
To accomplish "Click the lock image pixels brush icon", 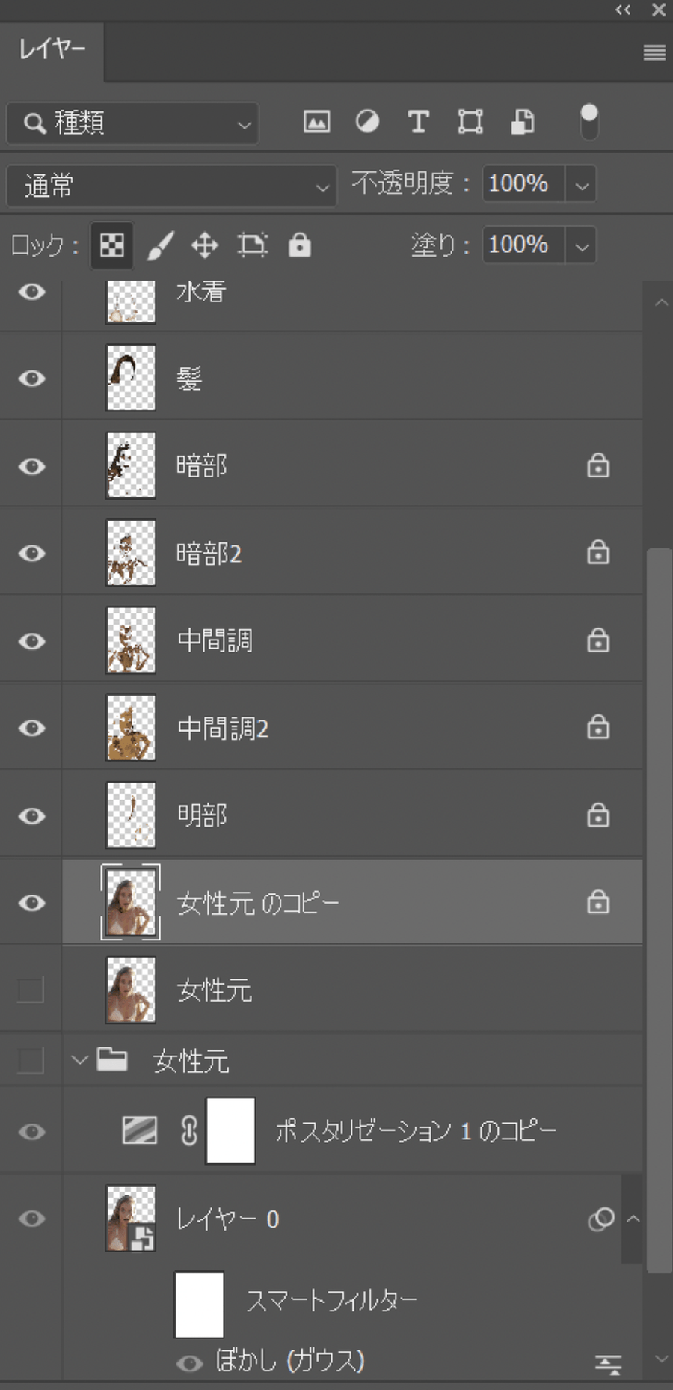I will coord(160,245).
